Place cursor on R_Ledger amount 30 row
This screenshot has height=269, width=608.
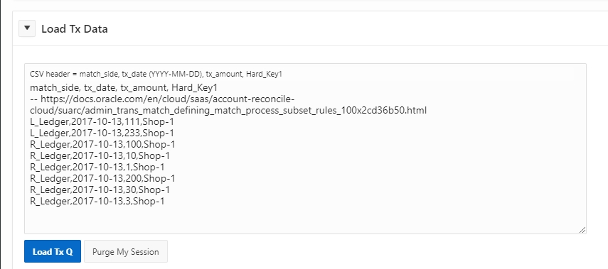click(100, 190)
